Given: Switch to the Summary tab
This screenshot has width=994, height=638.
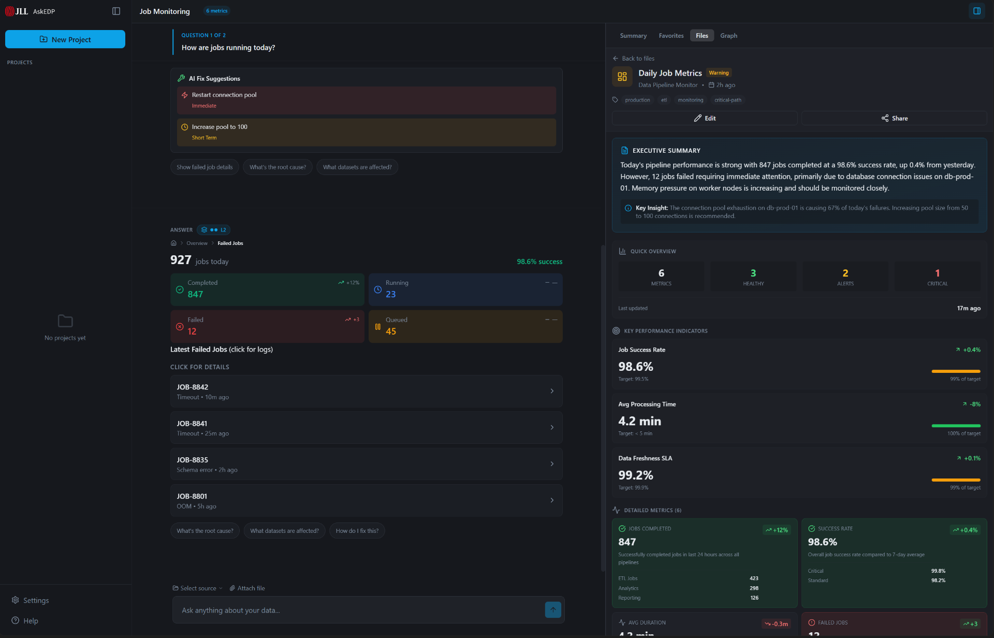Looking at the screenshot, I should [x=633, y=35].
